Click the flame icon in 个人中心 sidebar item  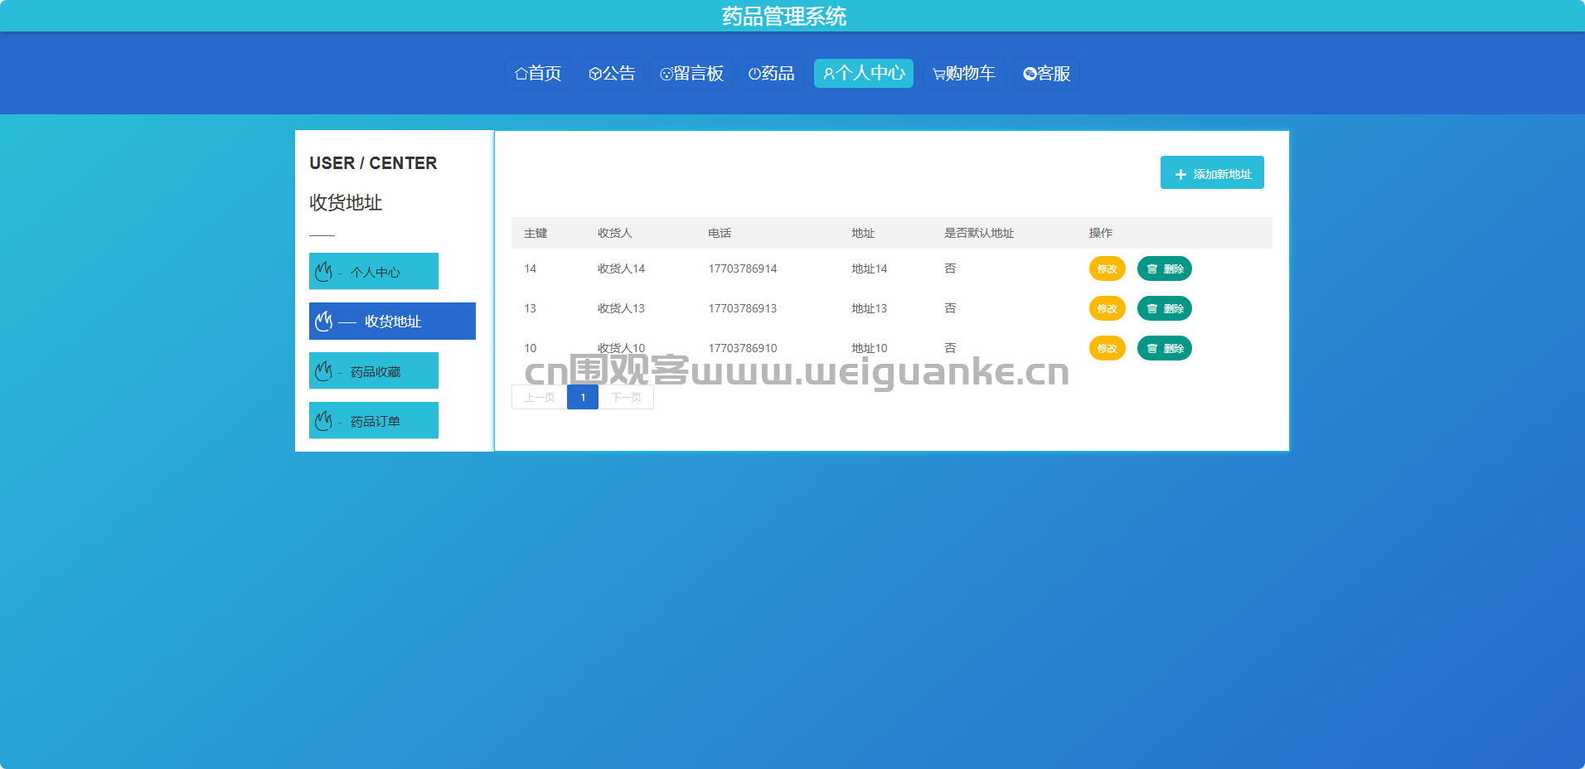click(323, 271)
